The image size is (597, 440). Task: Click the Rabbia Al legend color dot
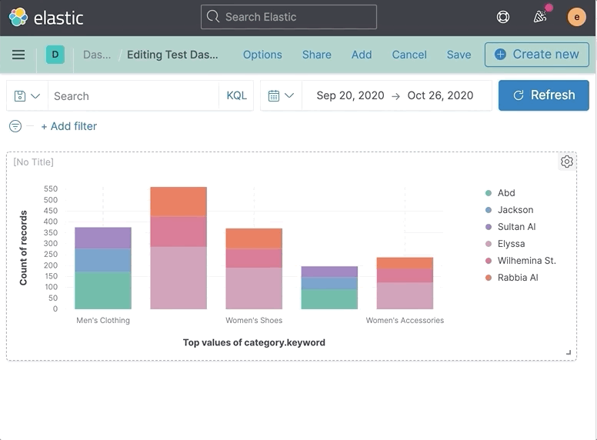489,278
